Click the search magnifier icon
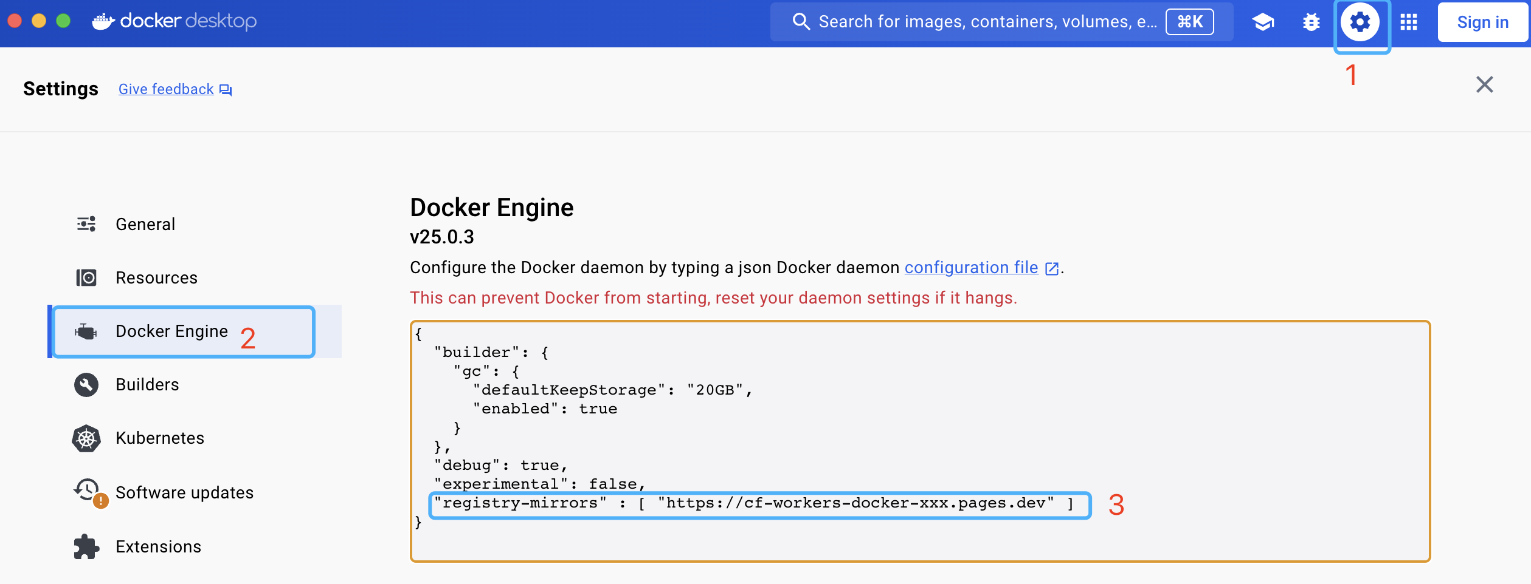This screenshot has width=1531, height=584. pyautogui.click(x=801, y=22)
